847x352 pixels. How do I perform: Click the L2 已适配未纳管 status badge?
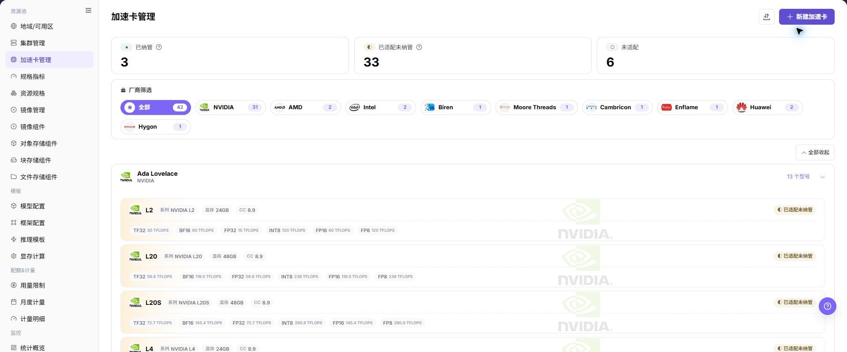tap(795, 210)
